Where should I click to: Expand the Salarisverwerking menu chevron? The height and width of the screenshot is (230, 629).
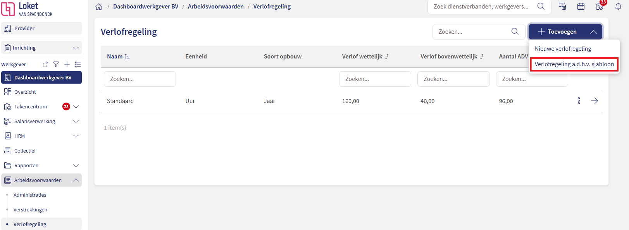pyautogui.click(x=76, y=121)
